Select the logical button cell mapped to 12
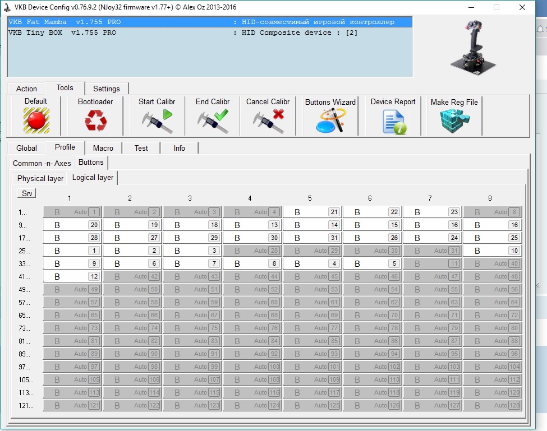Image resolution: width=547 pixels, height=431 pixels. [x=72, y=276]
